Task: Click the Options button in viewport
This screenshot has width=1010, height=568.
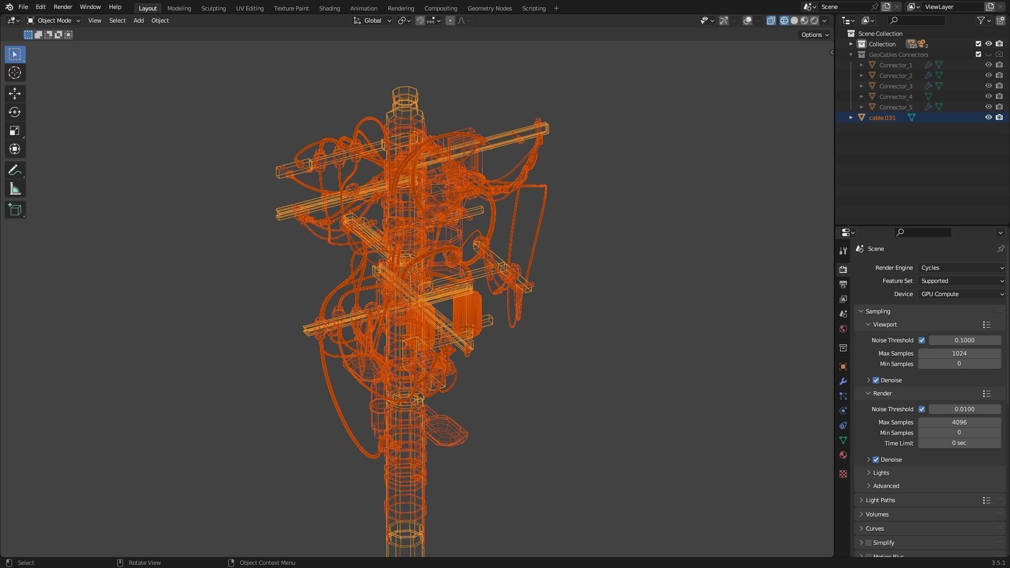Action: [814, 35]
